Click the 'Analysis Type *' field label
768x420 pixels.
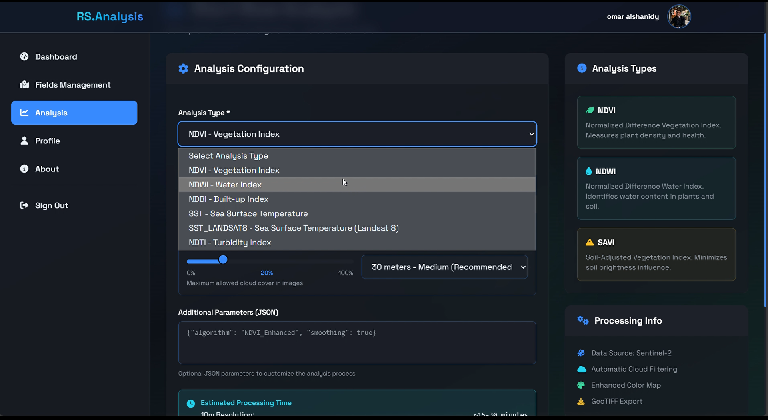pos(204,113)
